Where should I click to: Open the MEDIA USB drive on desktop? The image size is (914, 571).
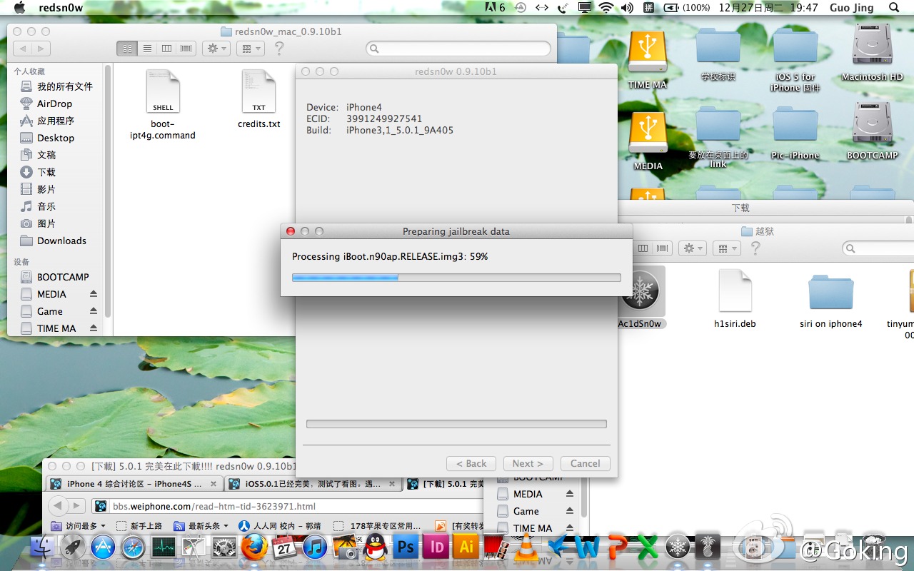click(x=648, y=132)
